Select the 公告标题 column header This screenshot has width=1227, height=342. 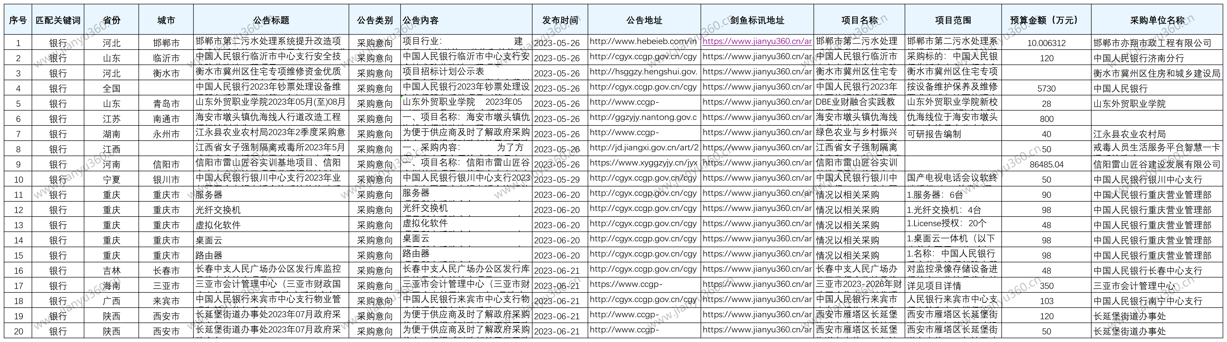click(x=271, y=20)
